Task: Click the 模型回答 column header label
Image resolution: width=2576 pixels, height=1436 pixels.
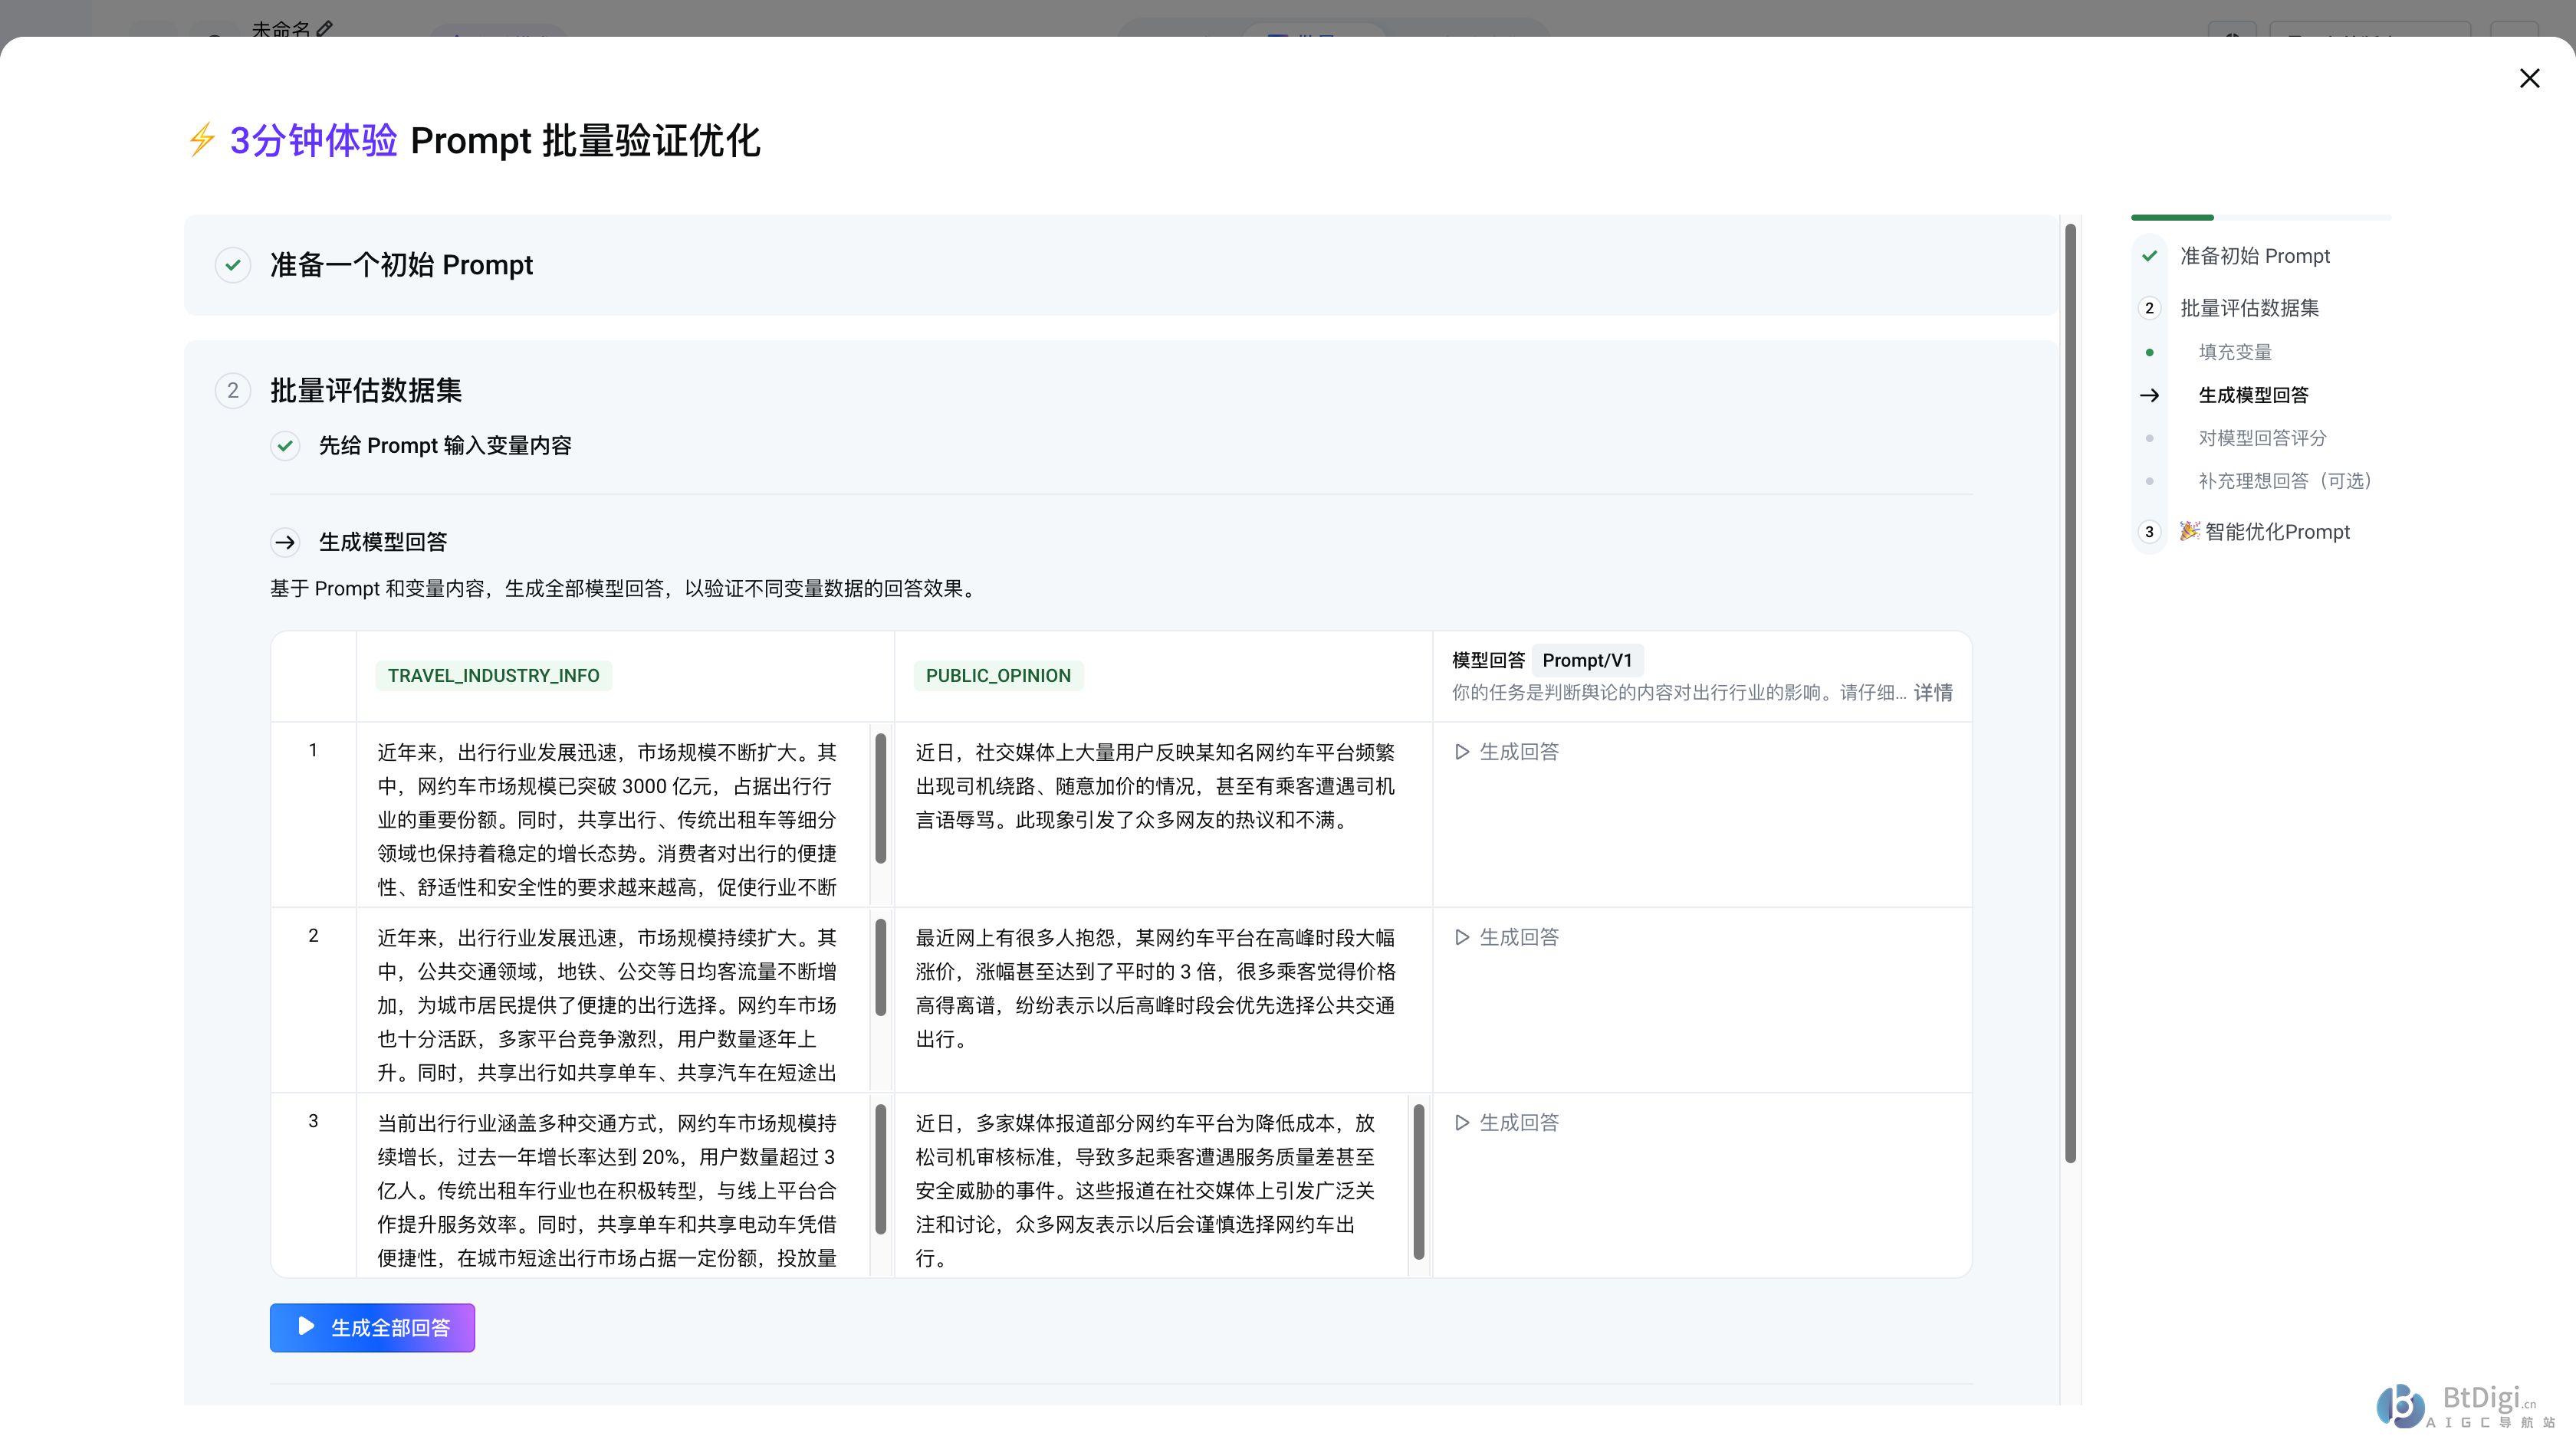Action: click(x=1488, y=661)
